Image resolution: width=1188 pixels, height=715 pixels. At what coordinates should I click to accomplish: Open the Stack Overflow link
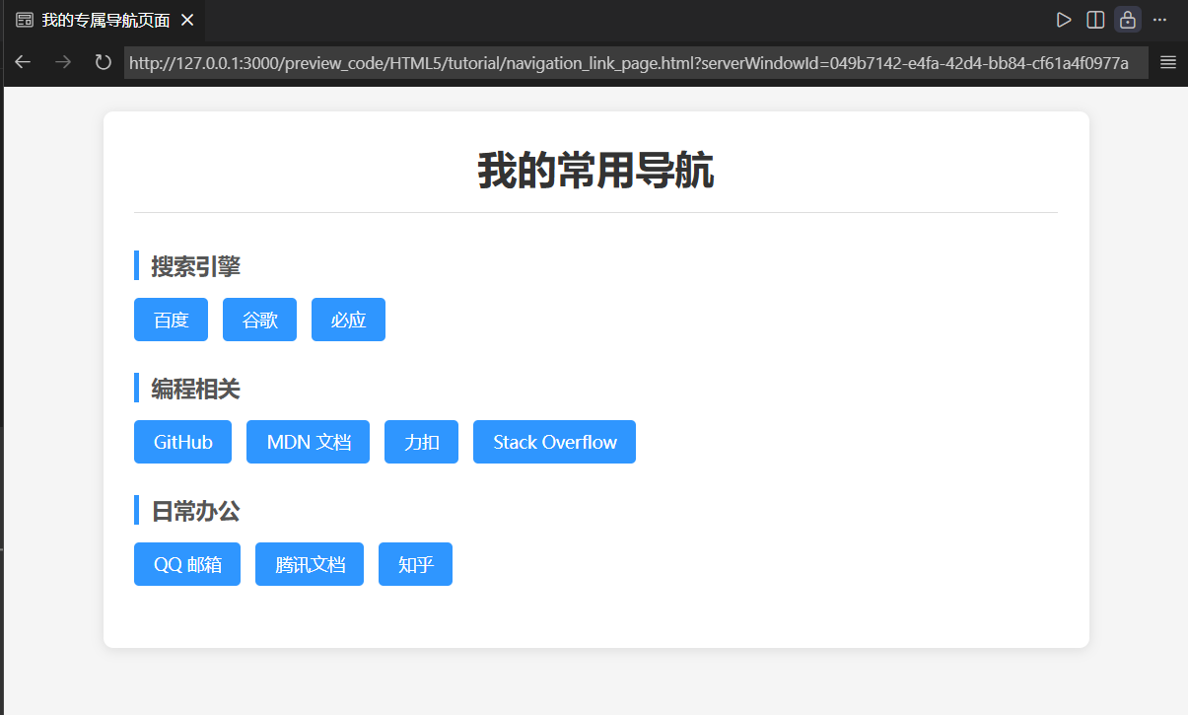[554, 442]
